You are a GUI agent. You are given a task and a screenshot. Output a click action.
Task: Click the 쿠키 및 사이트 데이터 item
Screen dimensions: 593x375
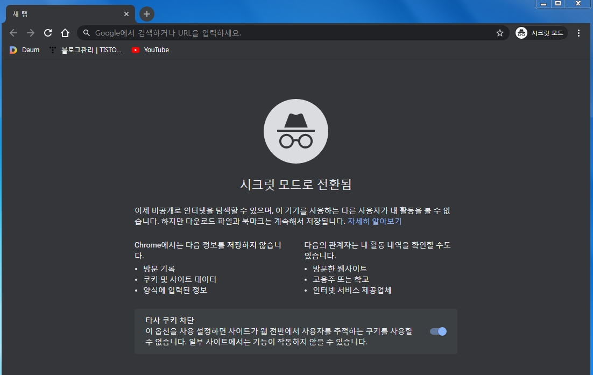(180, 279)
